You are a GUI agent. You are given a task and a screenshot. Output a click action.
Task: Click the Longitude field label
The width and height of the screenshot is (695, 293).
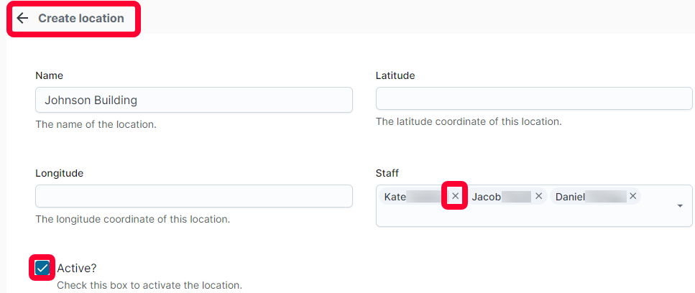tap(60, 173)
